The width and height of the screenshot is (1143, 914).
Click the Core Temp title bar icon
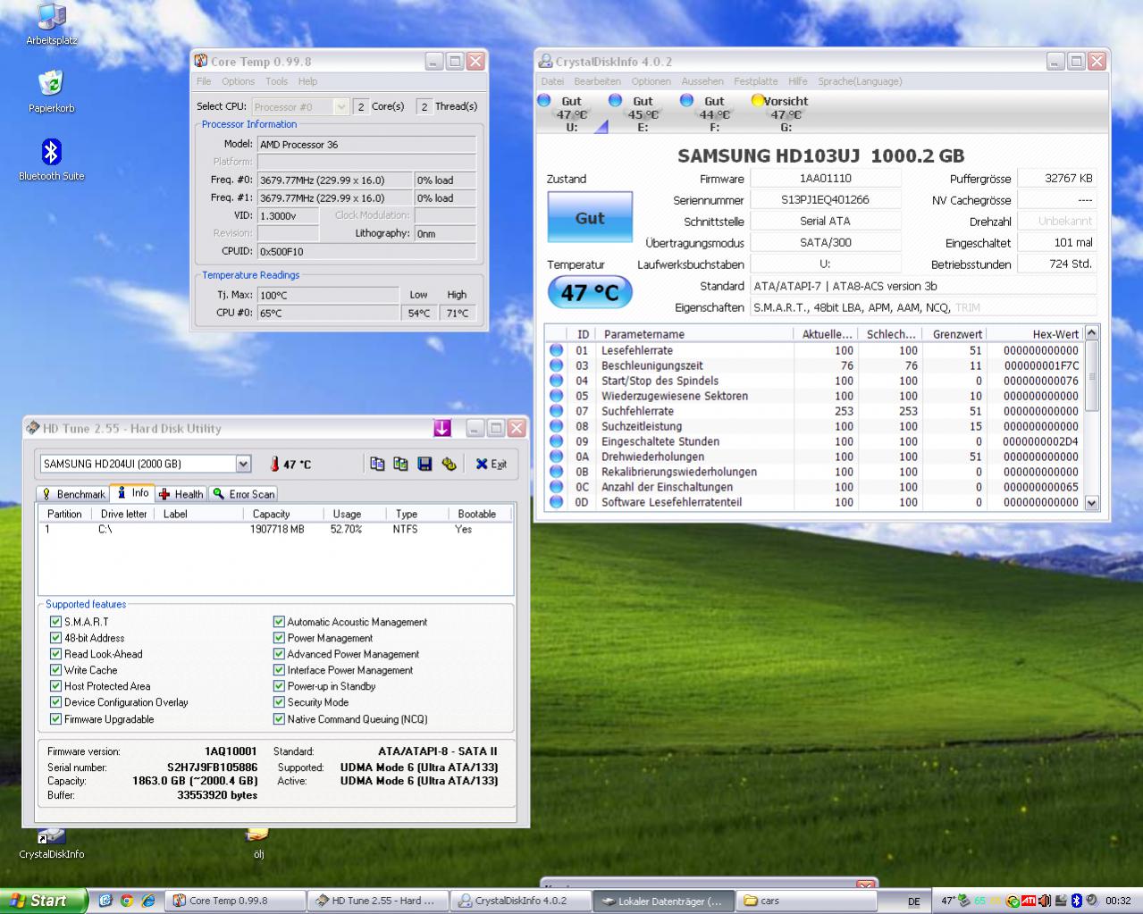(201, 61)
